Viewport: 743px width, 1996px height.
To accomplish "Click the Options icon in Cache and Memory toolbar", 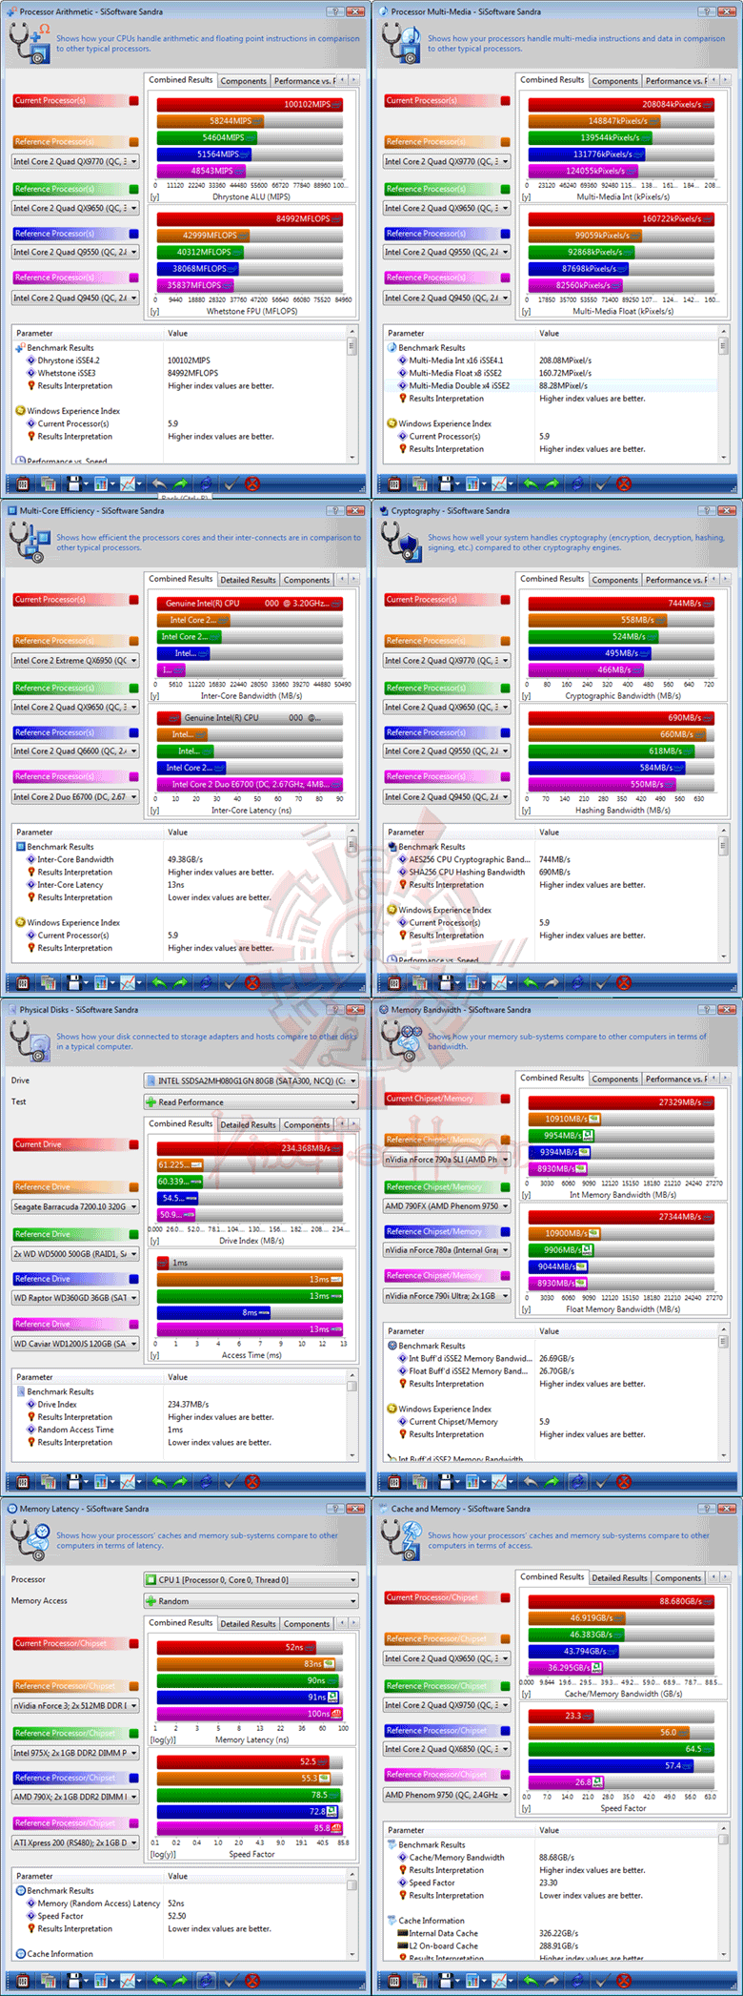I will tap(394, 1980).
